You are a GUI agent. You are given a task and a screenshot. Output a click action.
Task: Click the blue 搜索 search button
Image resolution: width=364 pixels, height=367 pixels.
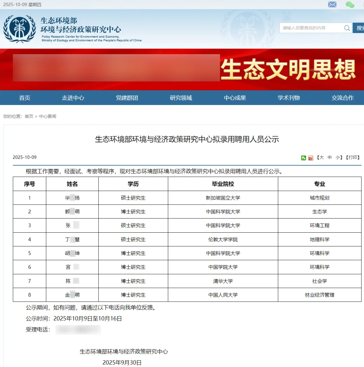(359, 28)
